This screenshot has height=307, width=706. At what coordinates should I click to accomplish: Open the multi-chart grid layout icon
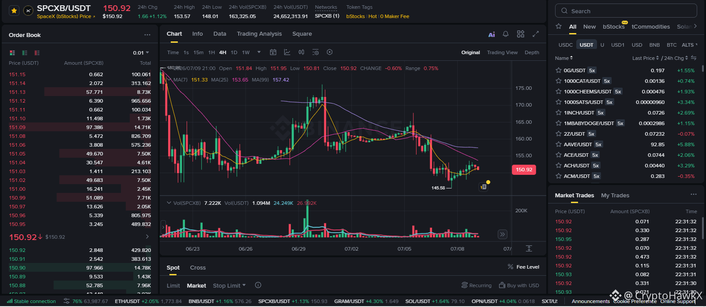521,34
